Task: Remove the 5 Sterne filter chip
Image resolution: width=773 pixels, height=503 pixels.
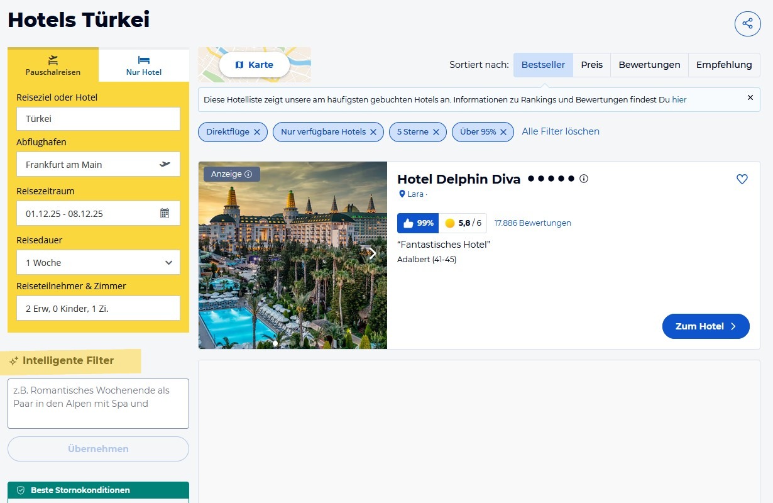Action: [436, 132]
